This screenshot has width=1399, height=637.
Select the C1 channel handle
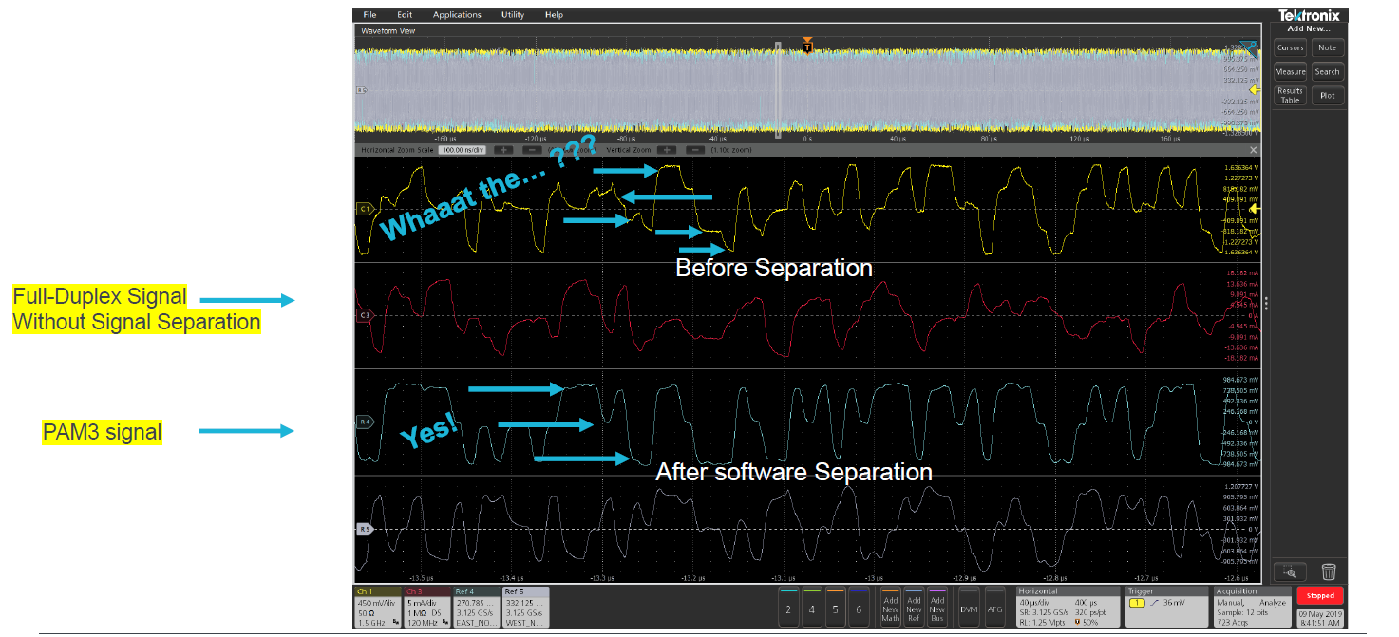365,208
